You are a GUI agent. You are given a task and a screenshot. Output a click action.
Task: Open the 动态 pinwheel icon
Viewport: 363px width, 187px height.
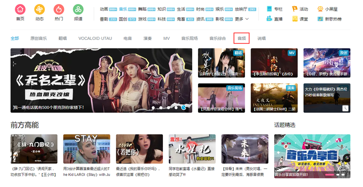coord(40,10)
